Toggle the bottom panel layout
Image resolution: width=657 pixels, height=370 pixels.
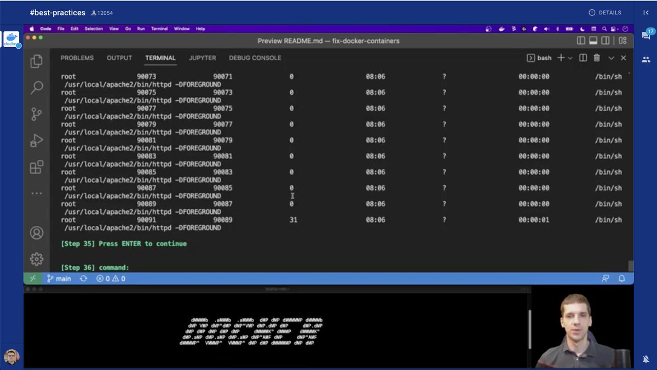[x=593, y=41]
